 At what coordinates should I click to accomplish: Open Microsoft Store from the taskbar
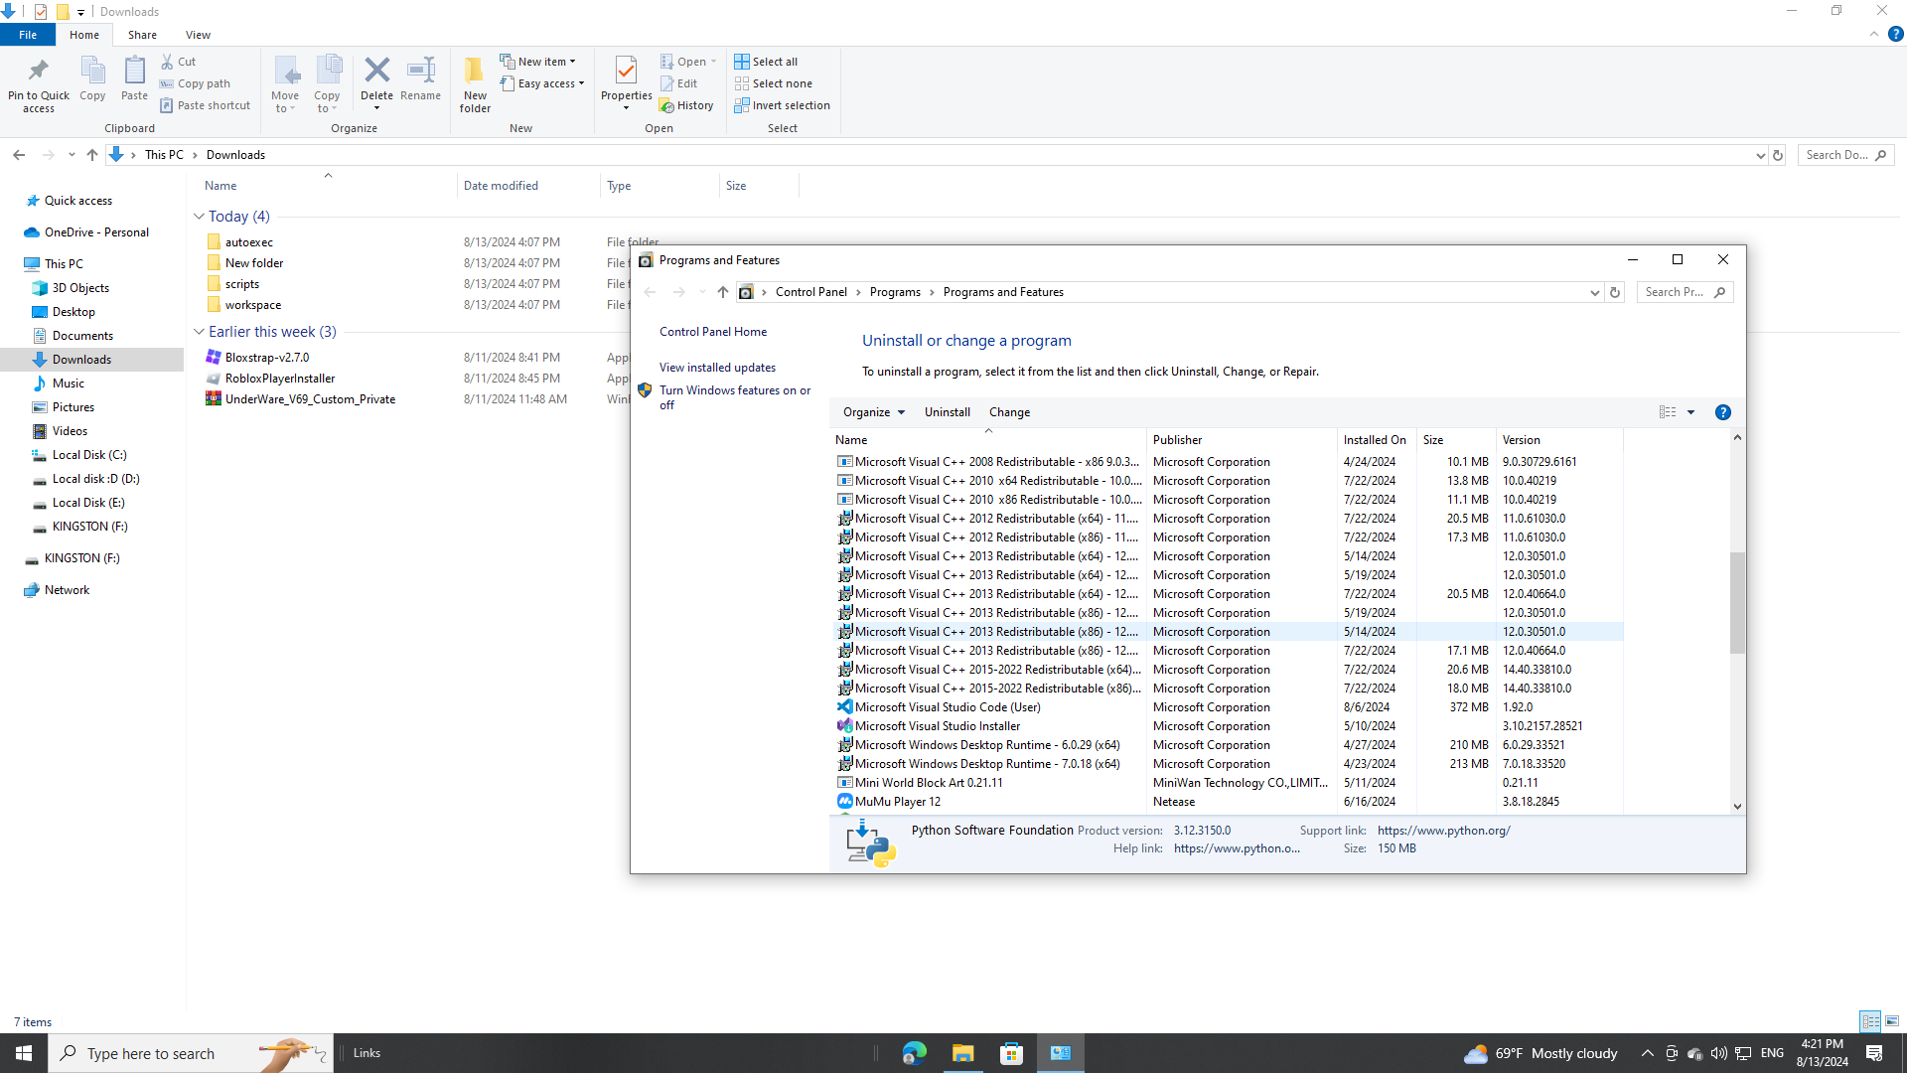tap(1011, 1053)
